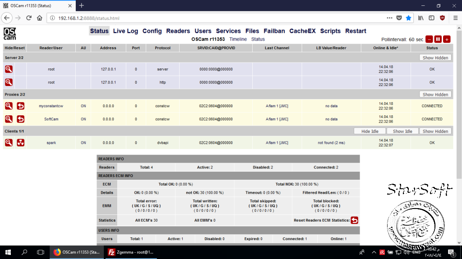
Task: Open the Firefox hamburger menu
Action: tap(455, 18)
